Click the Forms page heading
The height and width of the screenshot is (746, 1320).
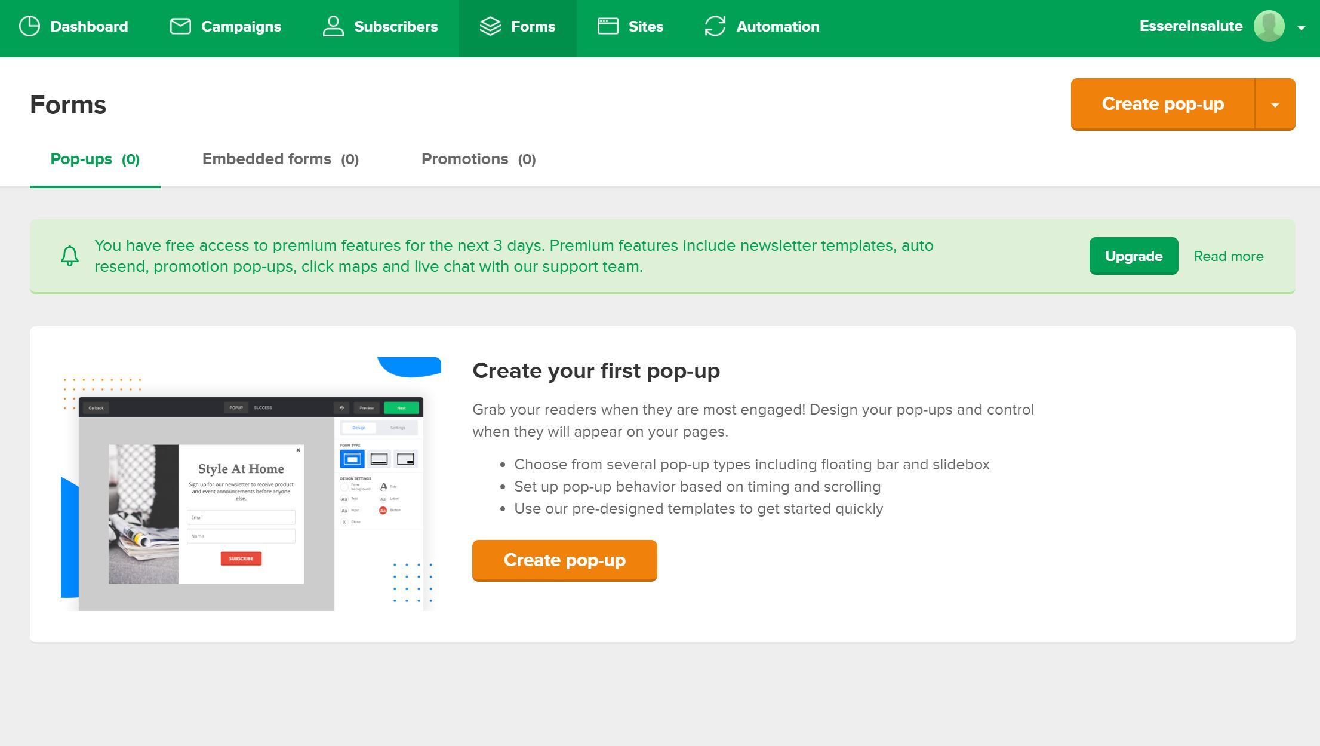pyautogui.click(x=68, y=105)
